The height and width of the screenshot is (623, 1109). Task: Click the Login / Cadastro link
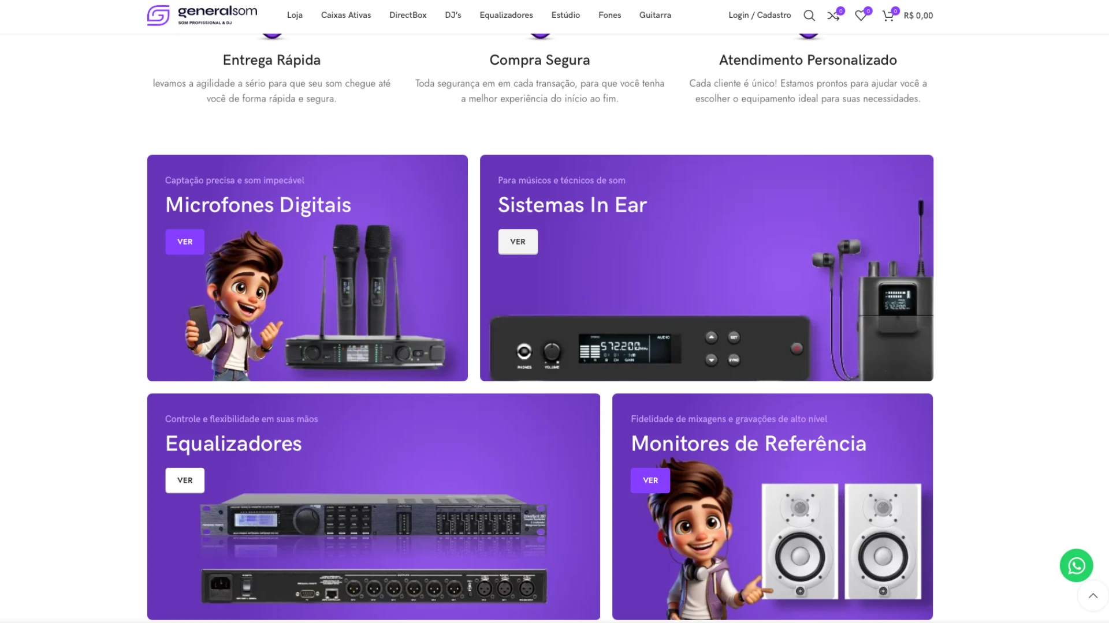(x=760, y=15)
